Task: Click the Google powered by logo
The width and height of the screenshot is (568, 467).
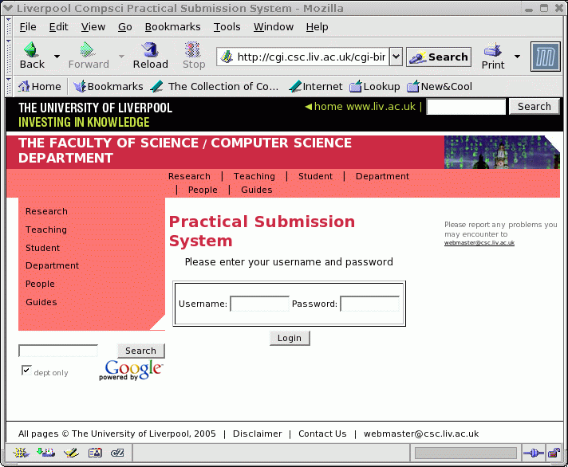Action: [x=132, y=370]
